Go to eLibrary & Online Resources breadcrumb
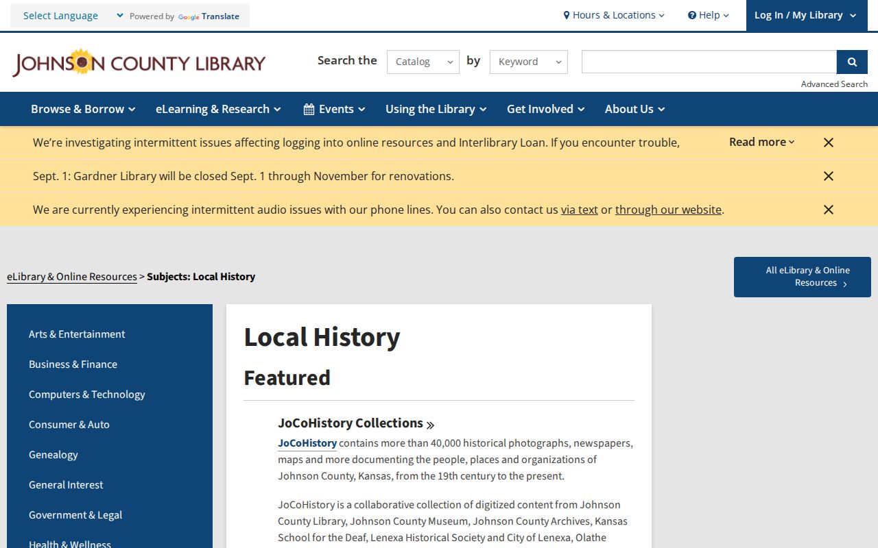The image size is (878, 548). pos(72,277)
